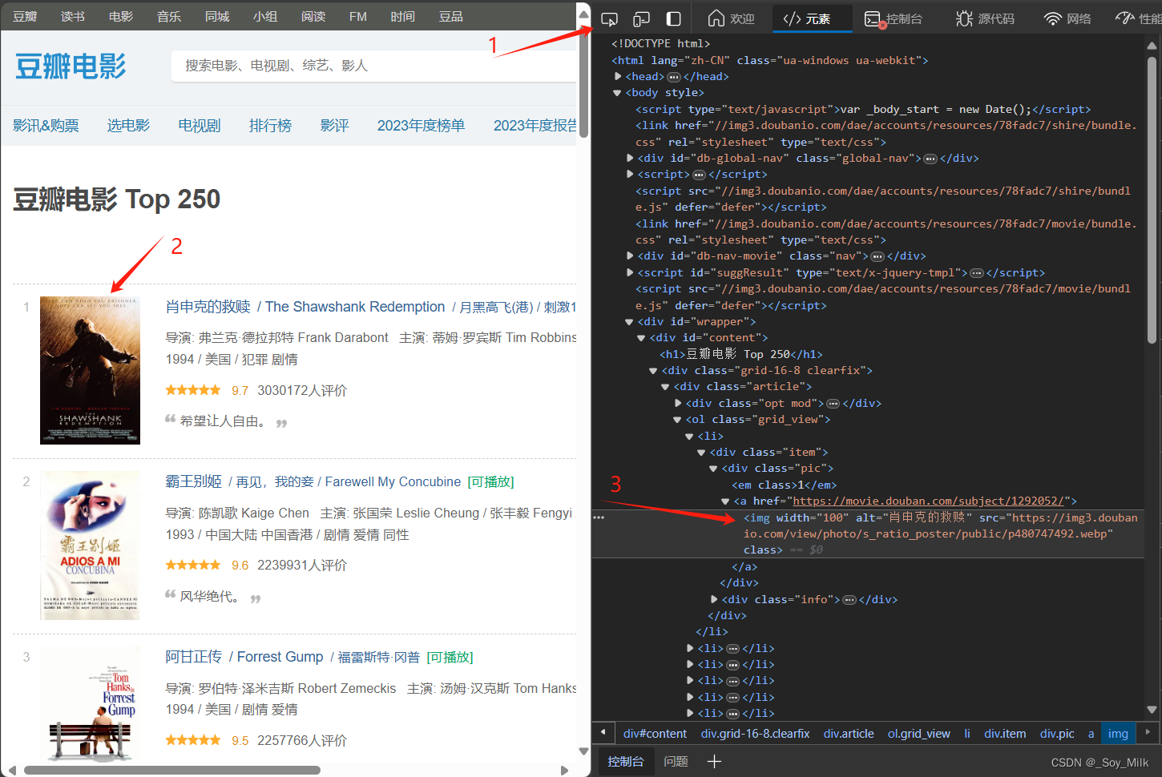Go to 选电影 section

click(x=128, y=125)
